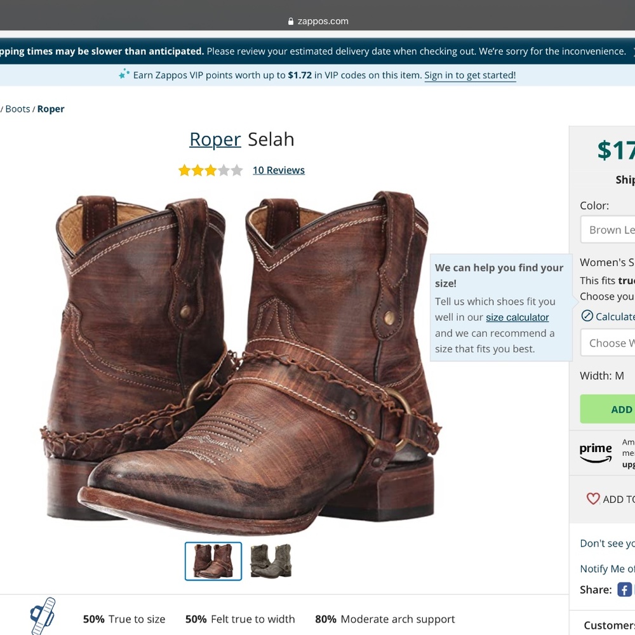Click the VIP points sparkle icon
Image resolution: width=635 pixels, height=635 pixels.
coord(122,74)
